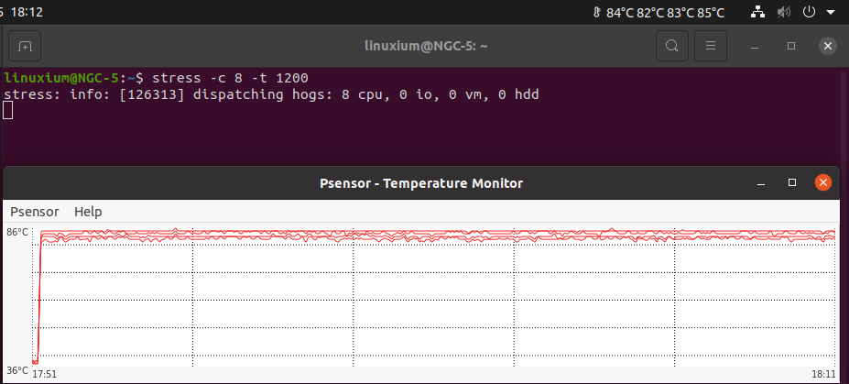Expand the system menu arrow
Screen dimensions: 849x384
click(x=830, y=12)
